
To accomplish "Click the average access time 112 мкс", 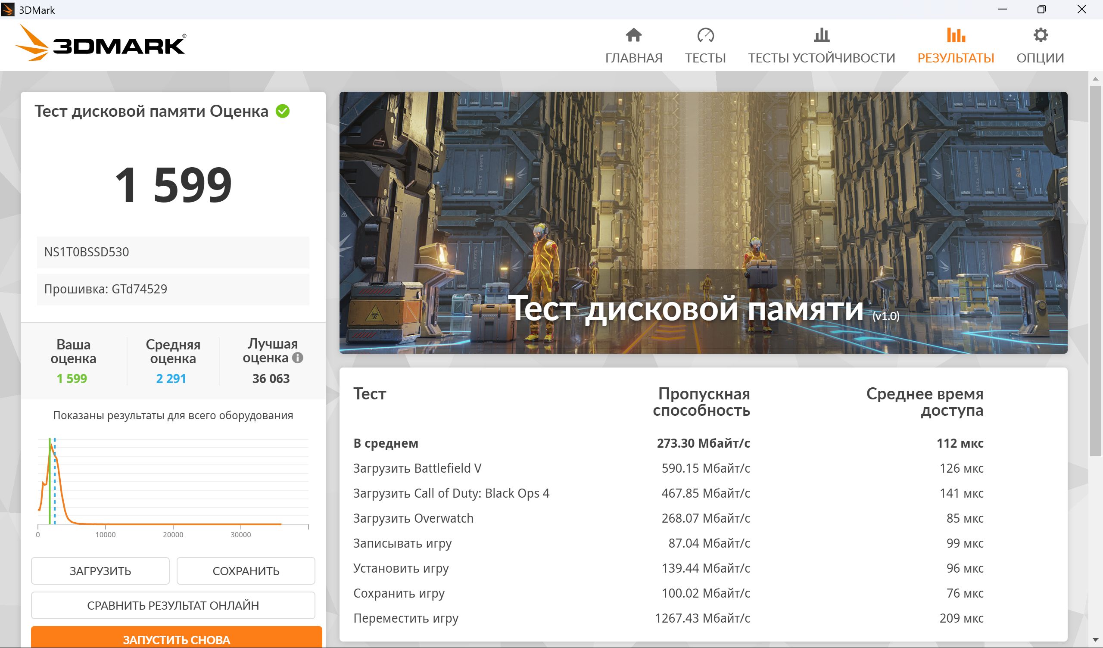I will click(x=960, y=443).
